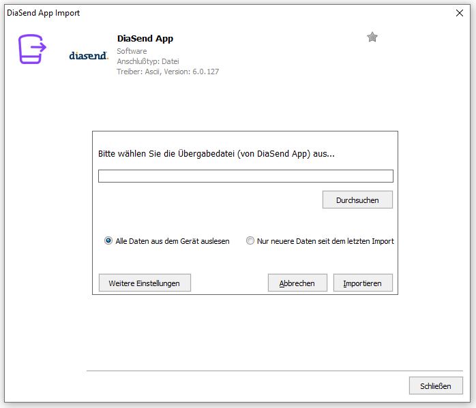Select the radio button for newer data only

point(250,240)
